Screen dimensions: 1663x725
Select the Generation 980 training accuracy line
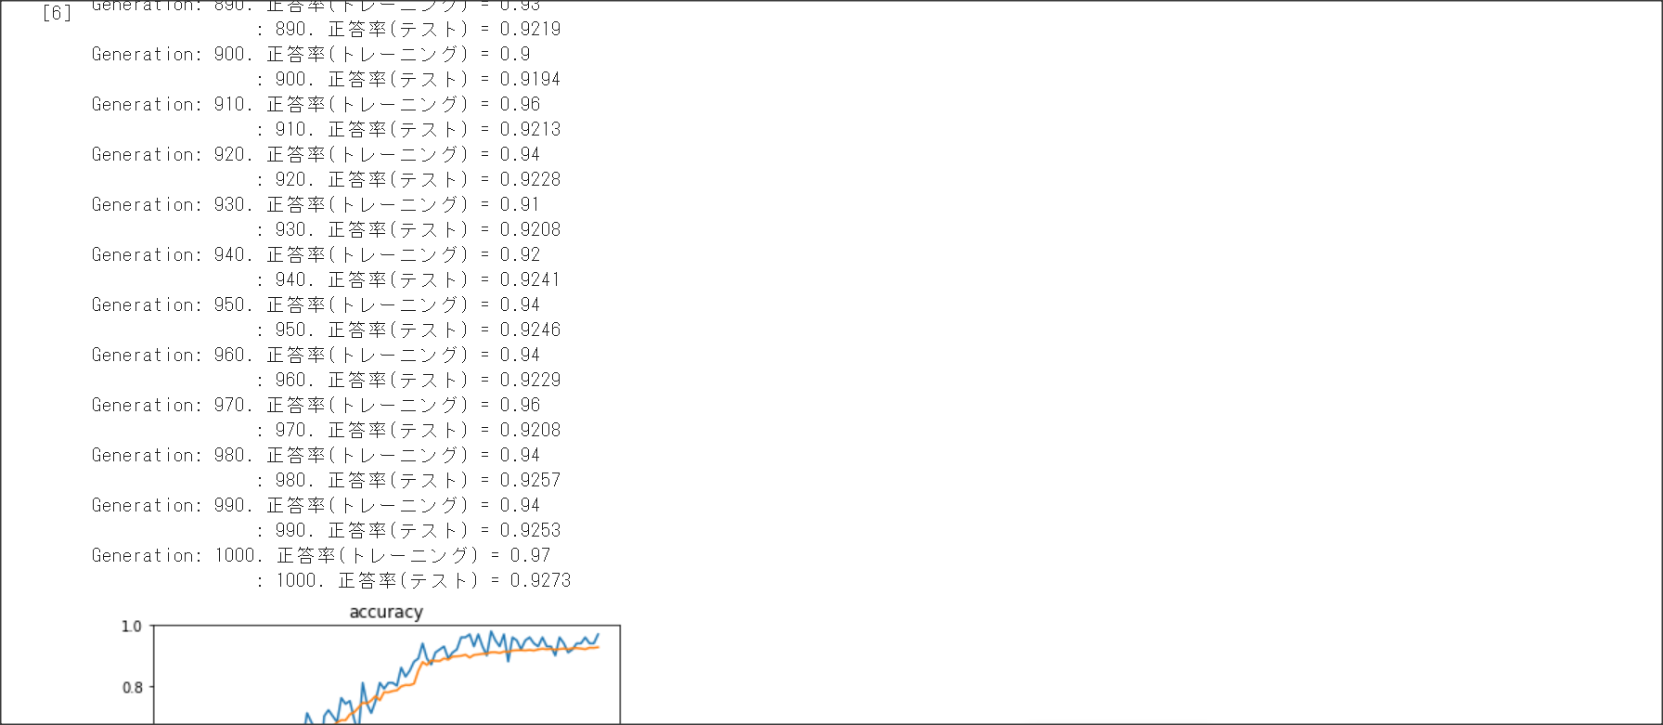tap(316, 455)
